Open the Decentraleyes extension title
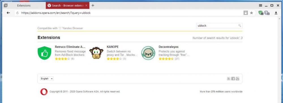 (x=169, y=47)
